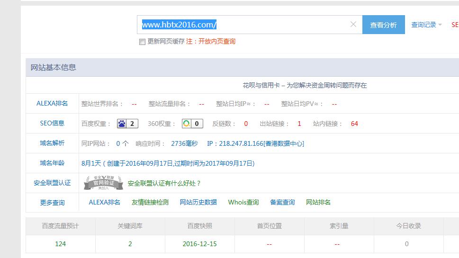Click the 网站基本信息 section header
459x258 pixels.
(53, 68)
